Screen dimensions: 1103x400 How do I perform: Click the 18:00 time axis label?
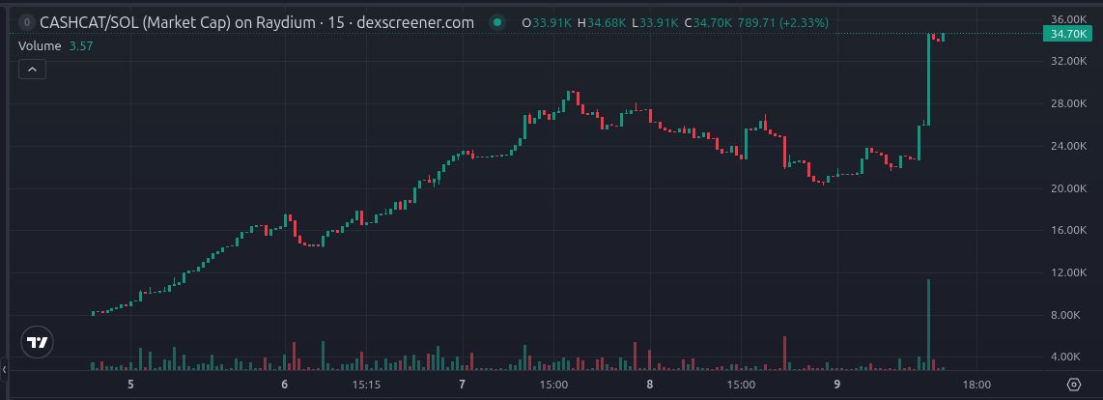click(x=976, y=385)
